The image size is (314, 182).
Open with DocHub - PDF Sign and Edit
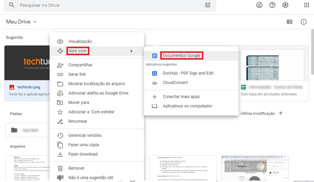pyautogui.click(x=191, y=73)
